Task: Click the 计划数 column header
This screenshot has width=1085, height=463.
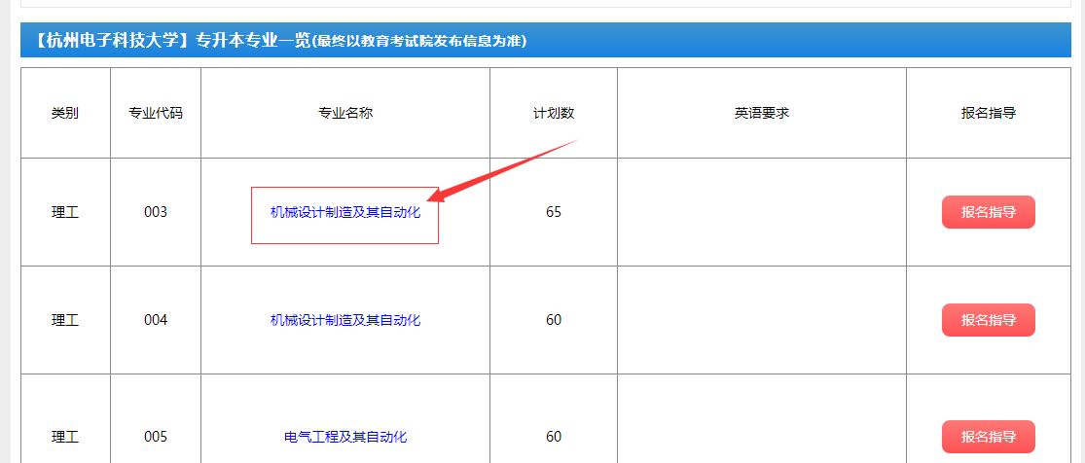Action: tap(554, 113)
